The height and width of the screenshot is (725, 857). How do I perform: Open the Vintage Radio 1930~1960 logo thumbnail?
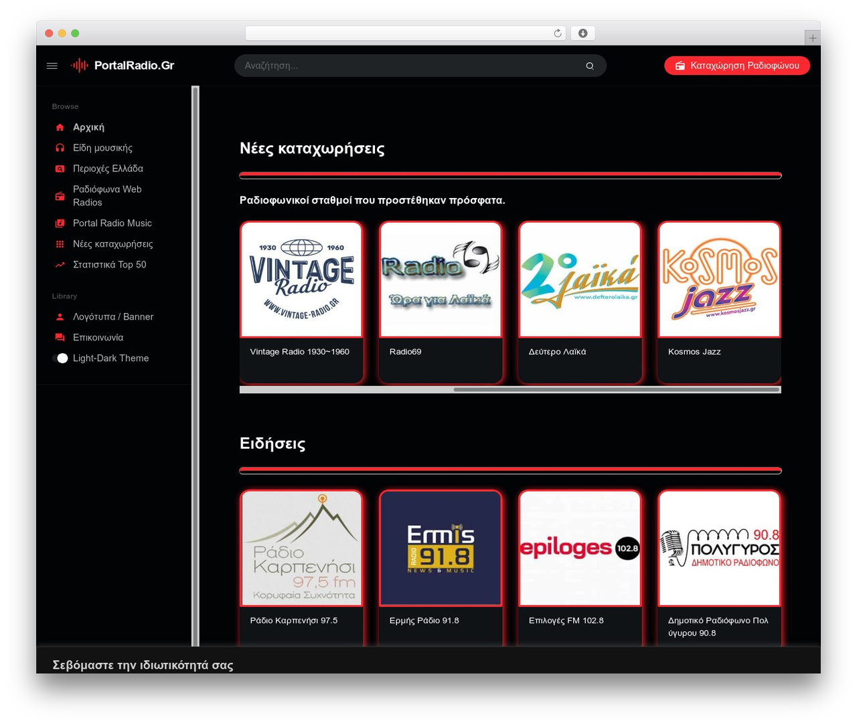point(301,280)
